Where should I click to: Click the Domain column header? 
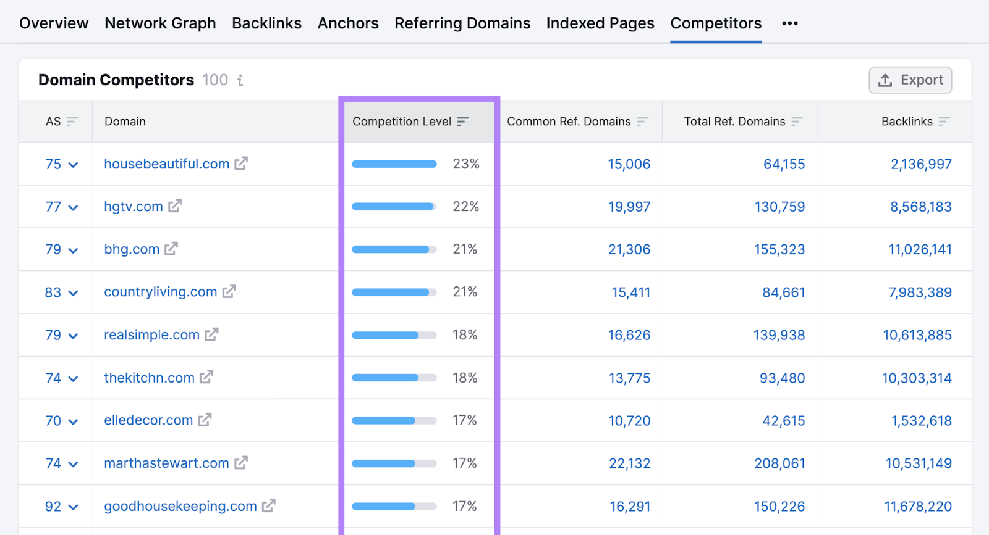(x=125, y=122)
